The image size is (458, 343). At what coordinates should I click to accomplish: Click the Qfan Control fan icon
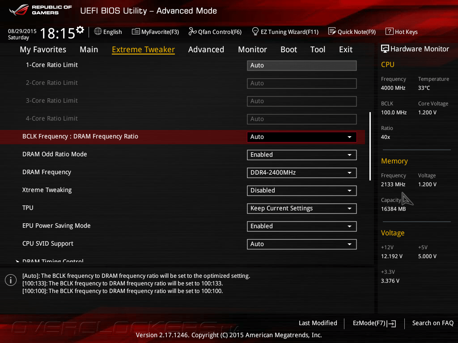point(192,31)
